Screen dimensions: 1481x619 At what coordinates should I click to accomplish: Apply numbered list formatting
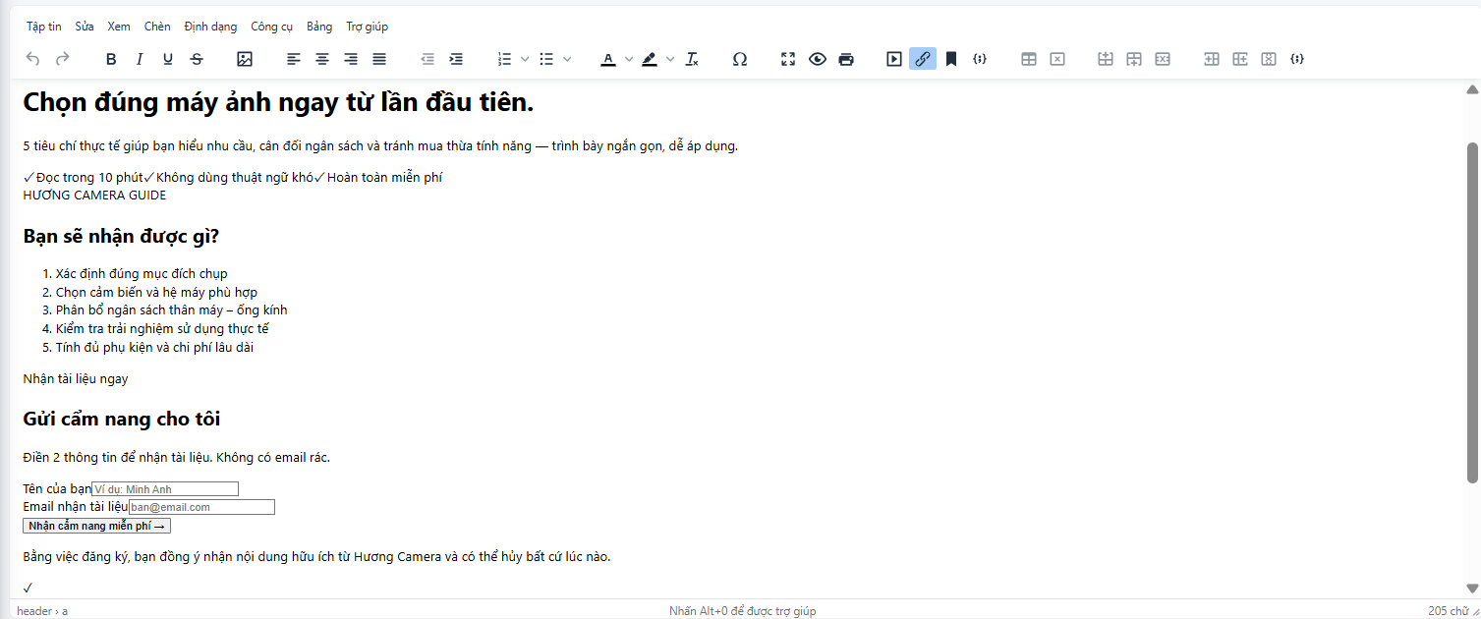point(505,59)
